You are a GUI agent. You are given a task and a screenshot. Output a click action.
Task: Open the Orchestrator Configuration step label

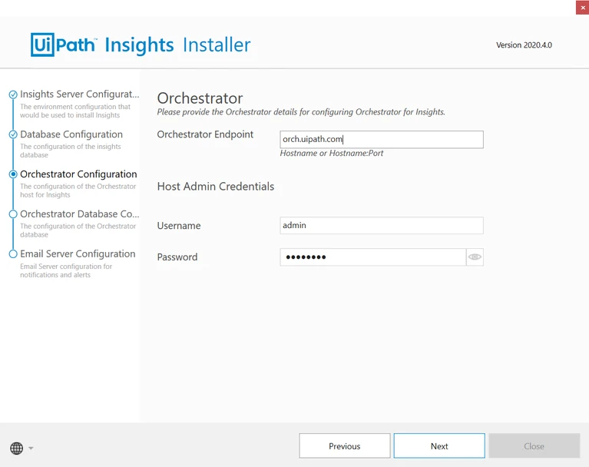[x=78, y=174]
